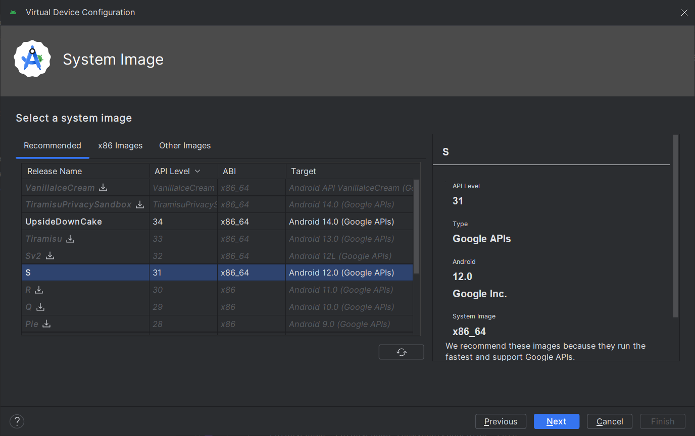The width and height of the screenshot is (695, 436).
Task: Click the Release Name column header
Action: pos(55,172)
